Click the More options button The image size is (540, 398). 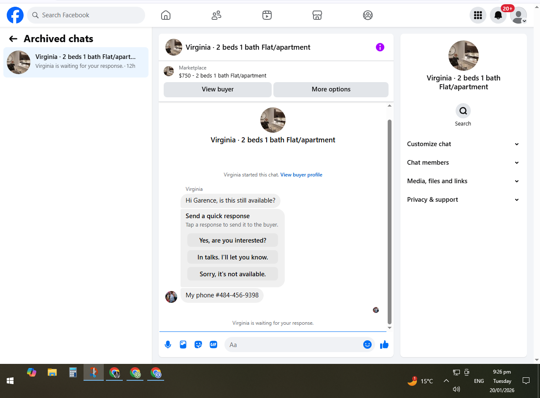tap(331, 89)
